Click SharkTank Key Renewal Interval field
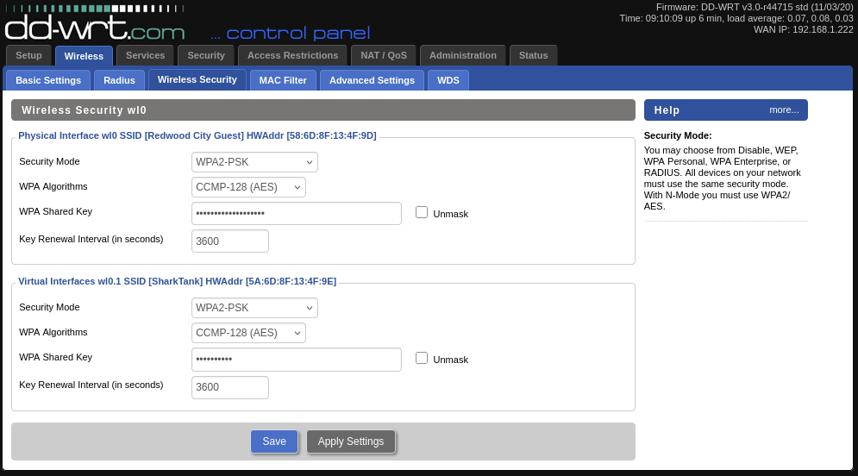 (x=229, y=387)
